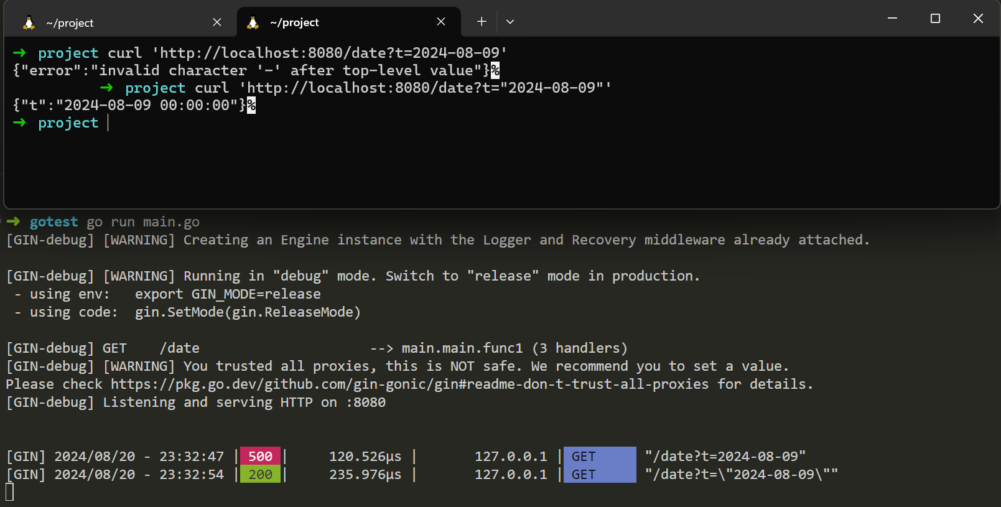Screen dimensions: 1001x507
Task: Click the timestamp 2024/08/20 - 23:32:54
Action: 139,475
